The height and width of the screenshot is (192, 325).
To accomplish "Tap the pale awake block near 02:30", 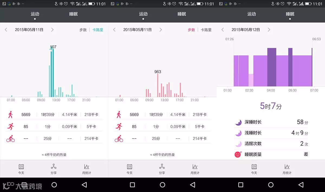I will [x=251, y=80].
